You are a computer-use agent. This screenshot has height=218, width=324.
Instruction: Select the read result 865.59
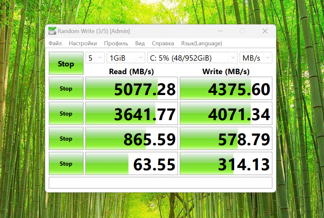point(132,139)
